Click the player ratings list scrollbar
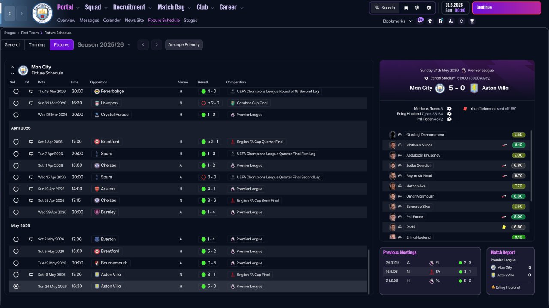 [x=531, y=166]
